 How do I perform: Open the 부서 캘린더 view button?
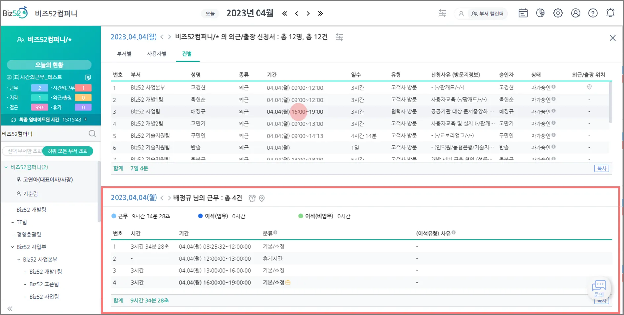[488, 14]
